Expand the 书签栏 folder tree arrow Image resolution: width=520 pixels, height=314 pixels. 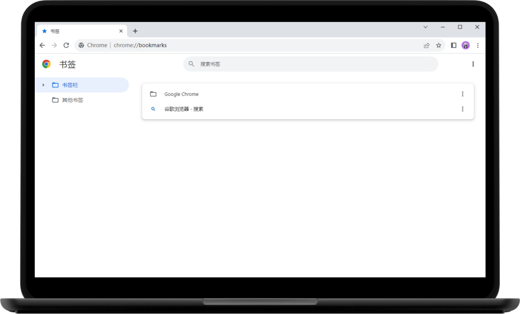[x=43, y=85]
